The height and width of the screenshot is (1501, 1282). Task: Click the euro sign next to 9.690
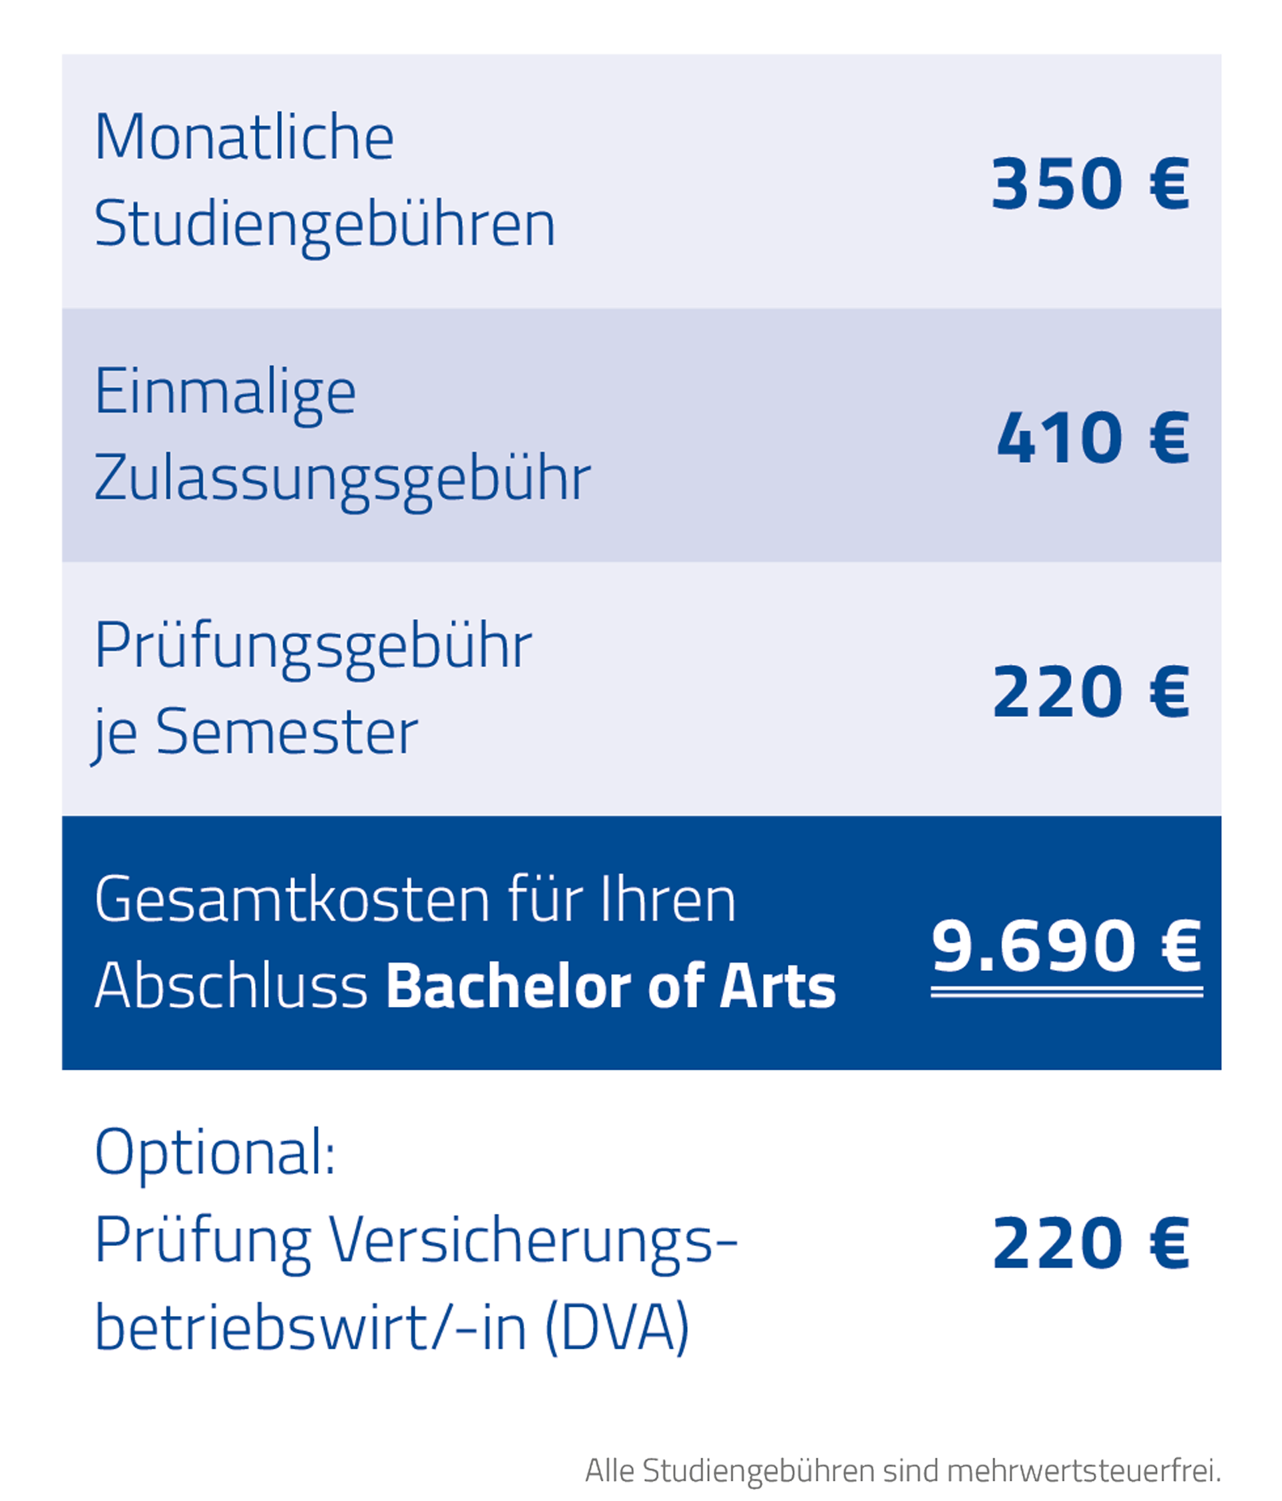(1181, 946)
